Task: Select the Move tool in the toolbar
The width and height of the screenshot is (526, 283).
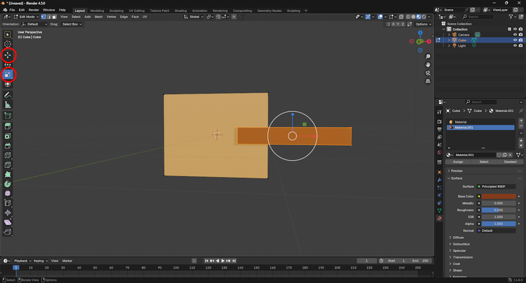Action: (x=8, y=55)
